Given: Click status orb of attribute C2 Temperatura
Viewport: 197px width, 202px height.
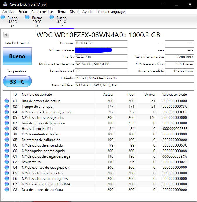Looking at the screenshot, I should coord(7,162).
